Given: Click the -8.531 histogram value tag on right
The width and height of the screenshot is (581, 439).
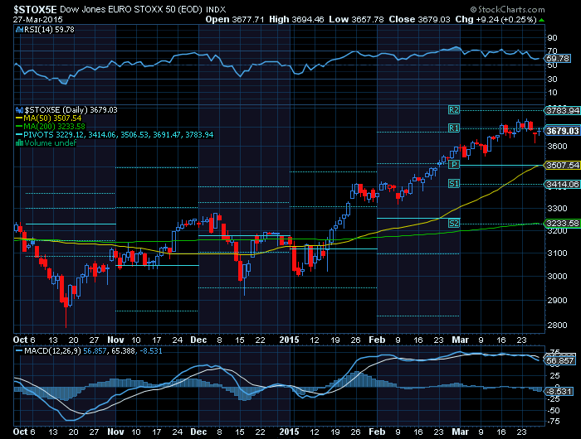Looking at the screenshot, I should (x=559, y=391).
